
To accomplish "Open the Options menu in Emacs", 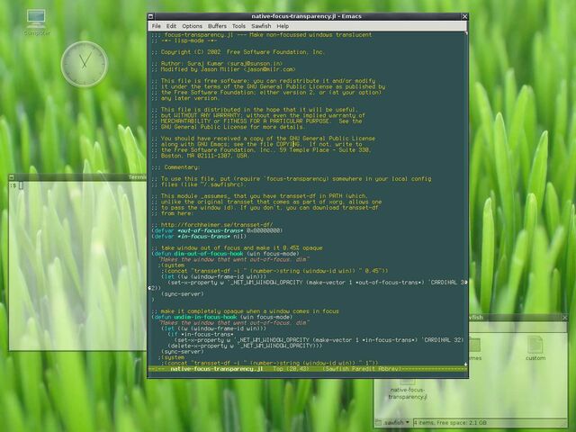I will 192,26.
